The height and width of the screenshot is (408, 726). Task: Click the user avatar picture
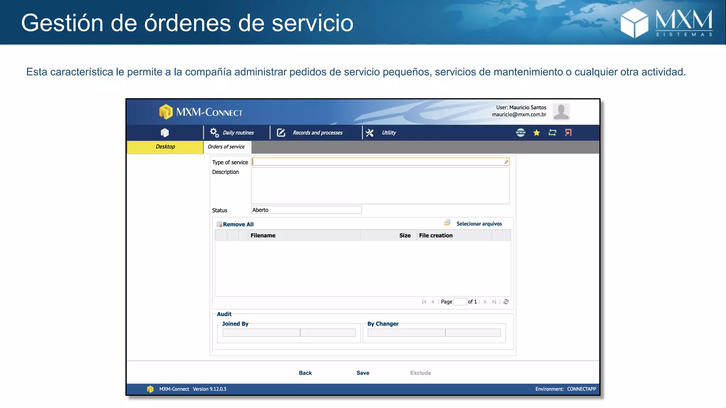point(561,112)
